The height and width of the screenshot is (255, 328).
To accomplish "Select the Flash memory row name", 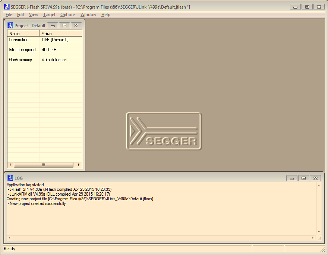I will pyautogui.click(x=20, y=60).
